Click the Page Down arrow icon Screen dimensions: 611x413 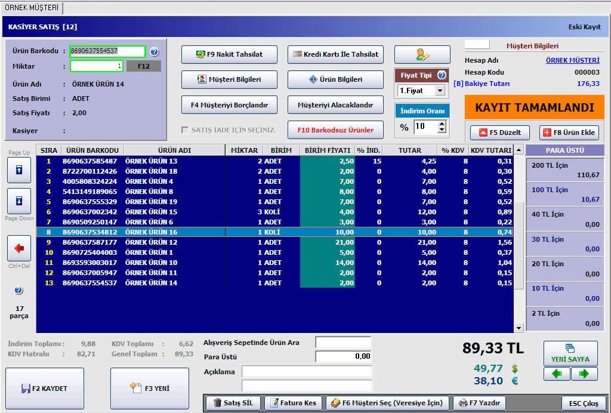[18, 201]
